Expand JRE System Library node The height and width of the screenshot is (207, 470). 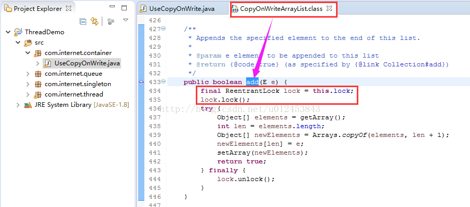pos(18,105)
